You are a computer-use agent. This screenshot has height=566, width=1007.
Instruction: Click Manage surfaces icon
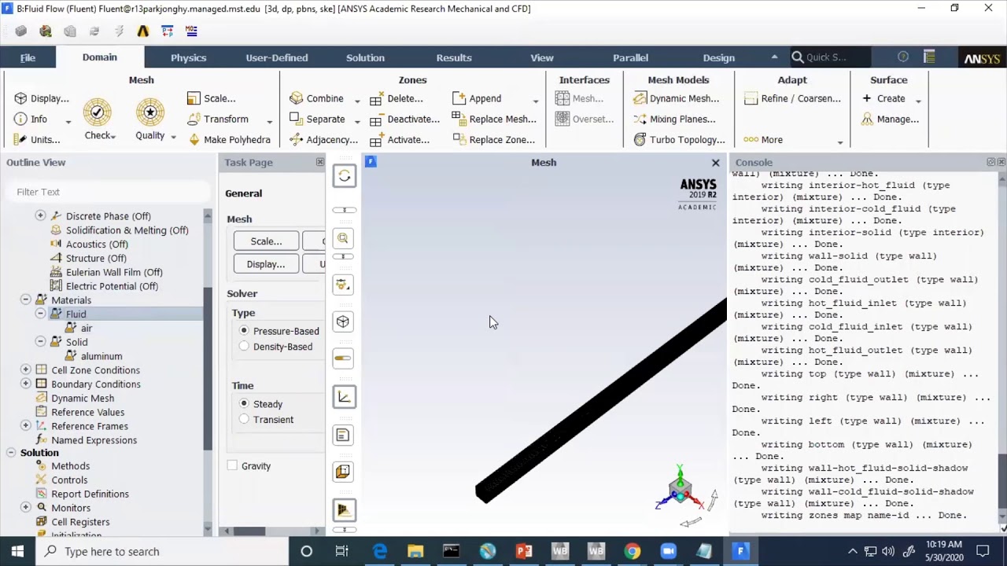(x=867, y=119)
